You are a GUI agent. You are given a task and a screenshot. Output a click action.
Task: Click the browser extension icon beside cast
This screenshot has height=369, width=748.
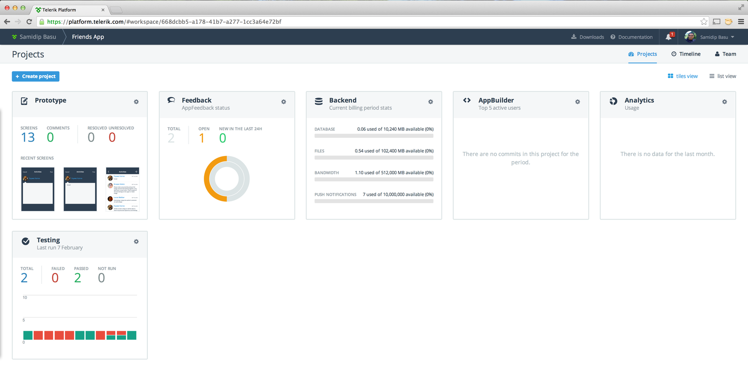point(728,21)
